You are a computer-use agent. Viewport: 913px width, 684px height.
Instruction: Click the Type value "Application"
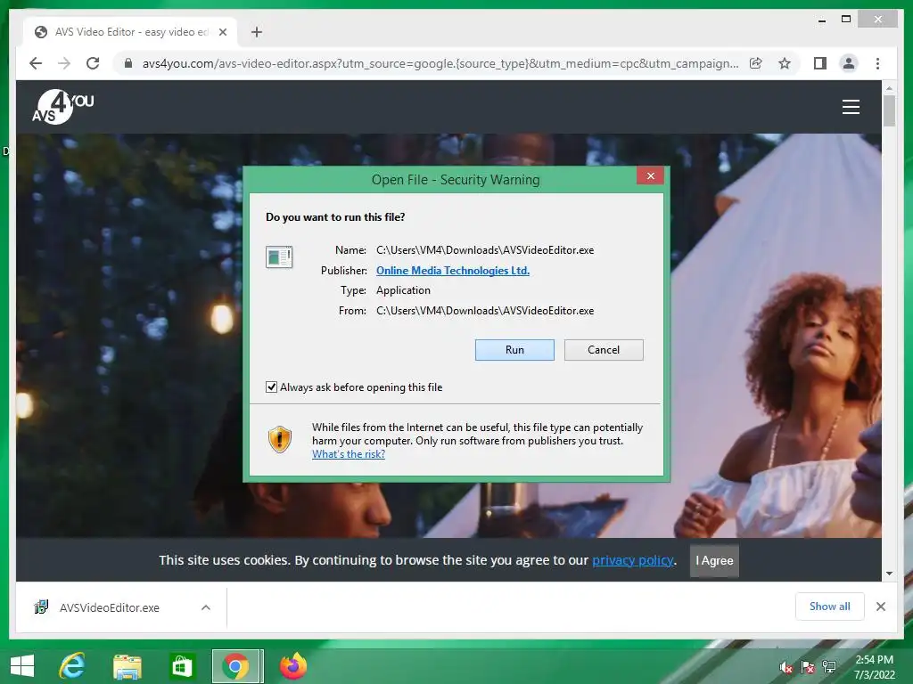coord(403,290)
